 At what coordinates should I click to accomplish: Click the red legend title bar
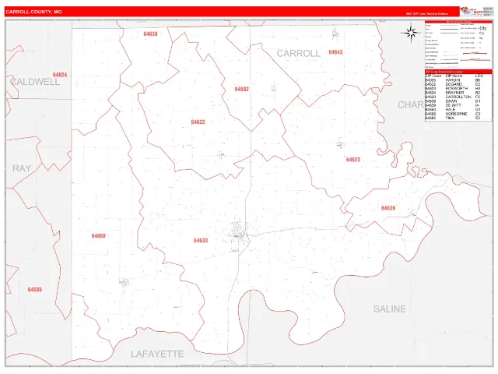[458, 22]
